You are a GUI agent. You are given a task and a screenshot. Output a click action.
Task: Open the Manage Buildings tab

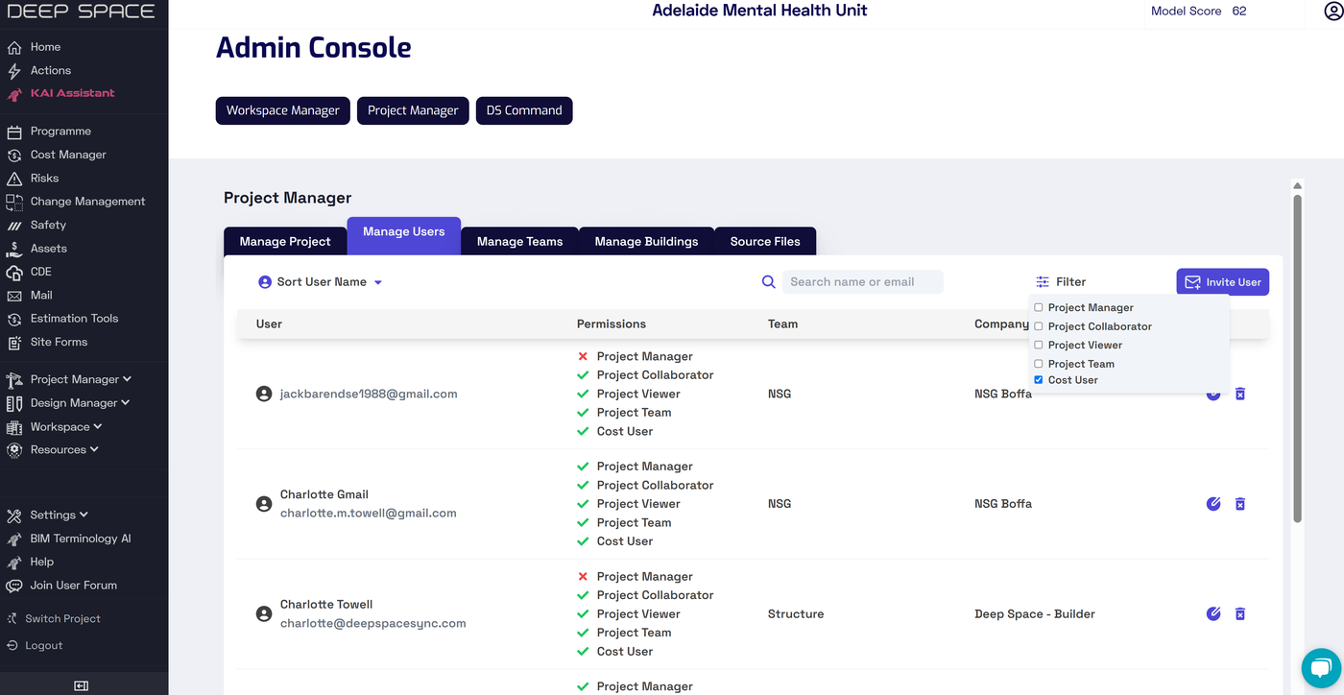pyautogui.click(x=646, y=241)
